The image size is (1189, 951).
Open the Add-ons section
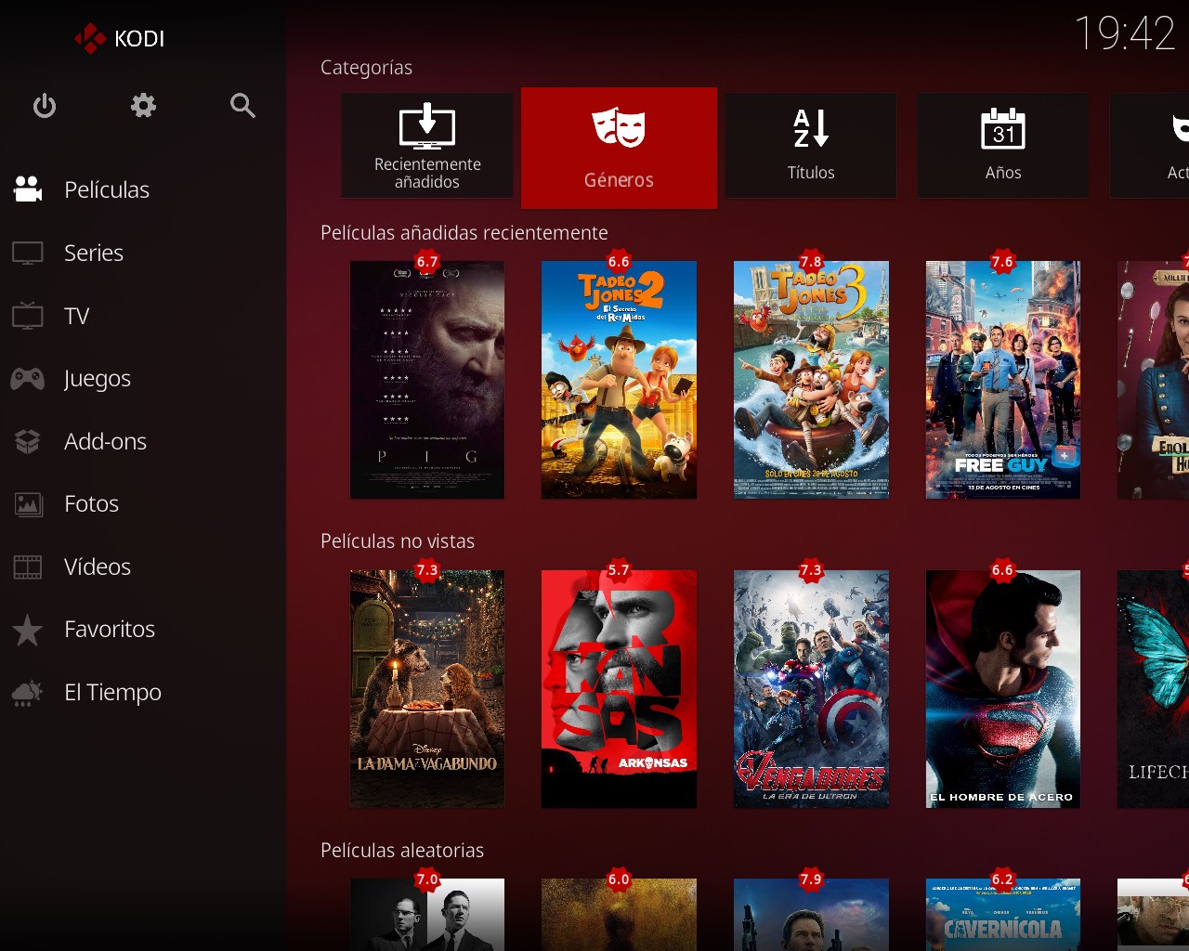click(x=105, y=441)
